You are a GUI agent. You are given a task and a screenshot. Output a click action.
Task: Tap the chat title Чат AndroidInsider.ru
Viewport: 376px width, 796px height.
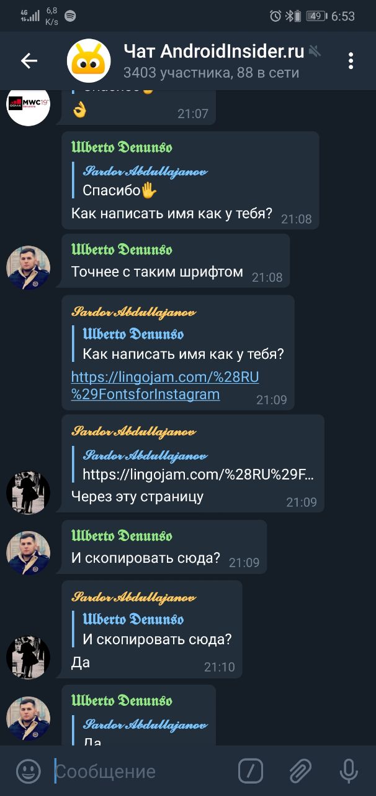pos(213,51)
